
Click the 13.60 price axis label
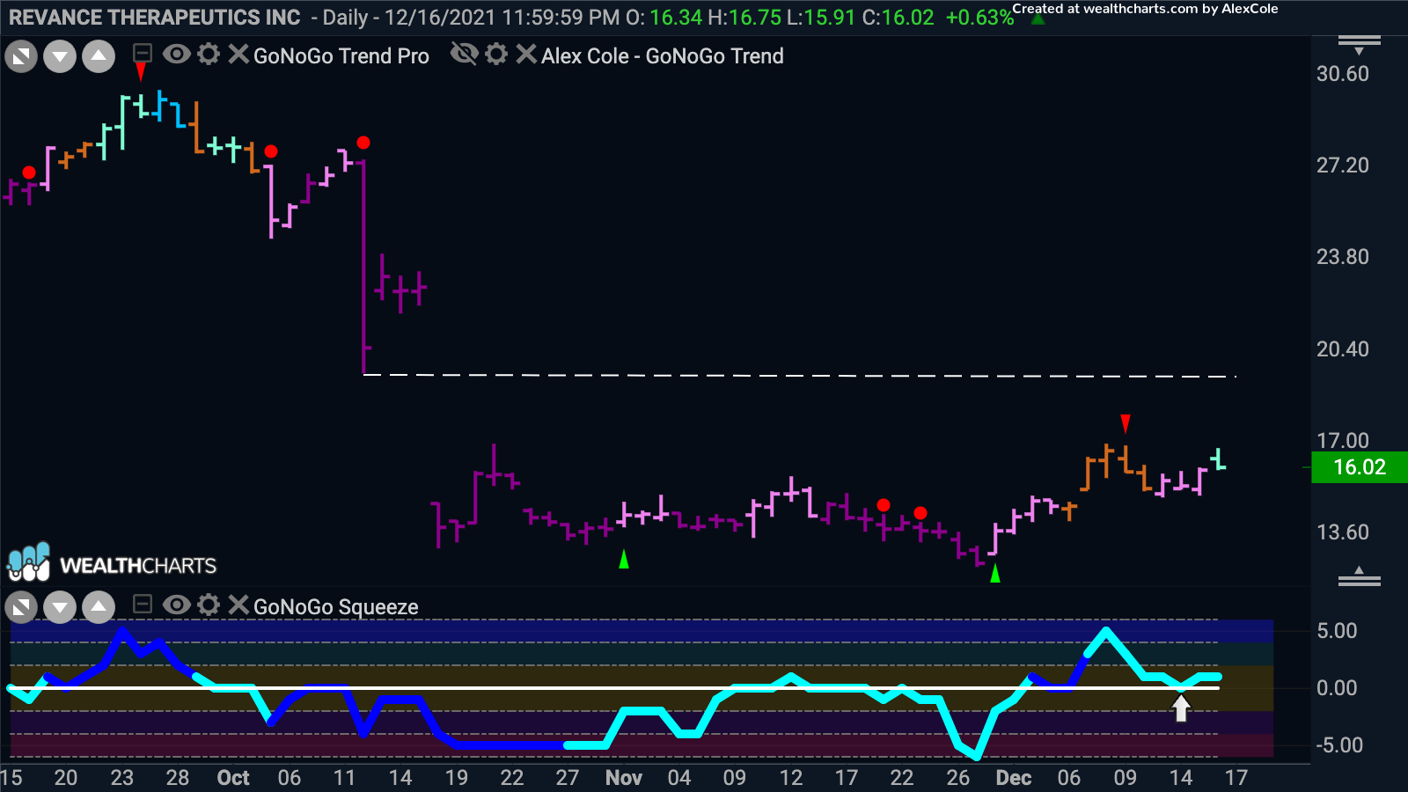1343,532
